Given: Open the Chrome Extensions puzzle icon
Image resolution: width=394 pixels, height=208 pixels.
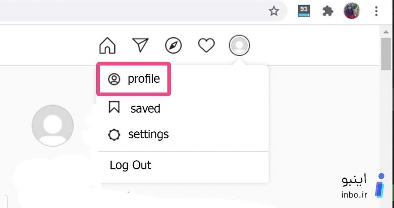Looking at the screenshot, I should pyautogui.click(x=328, y=11).
